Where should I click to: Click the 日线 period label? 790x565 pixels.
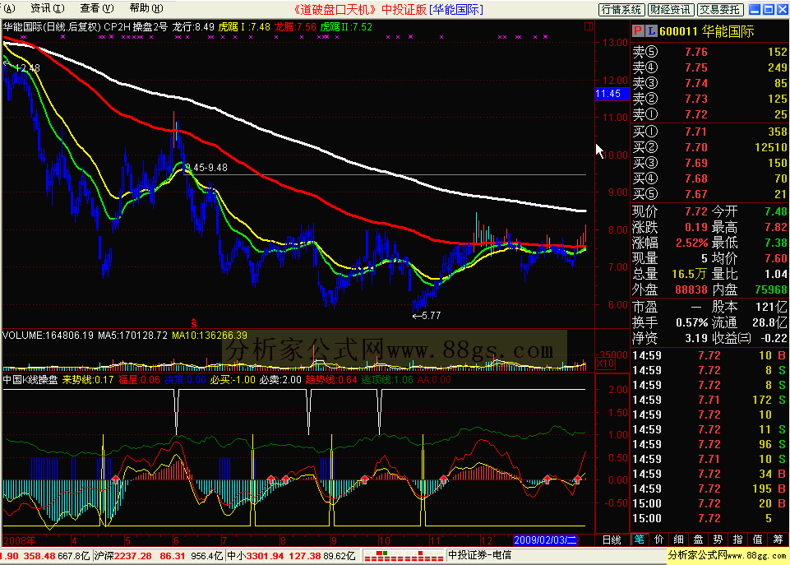tap(612, 540)
